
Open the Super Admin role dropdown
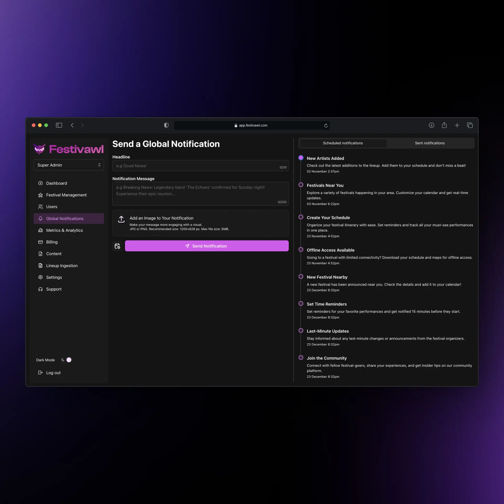tap(69, 165)
